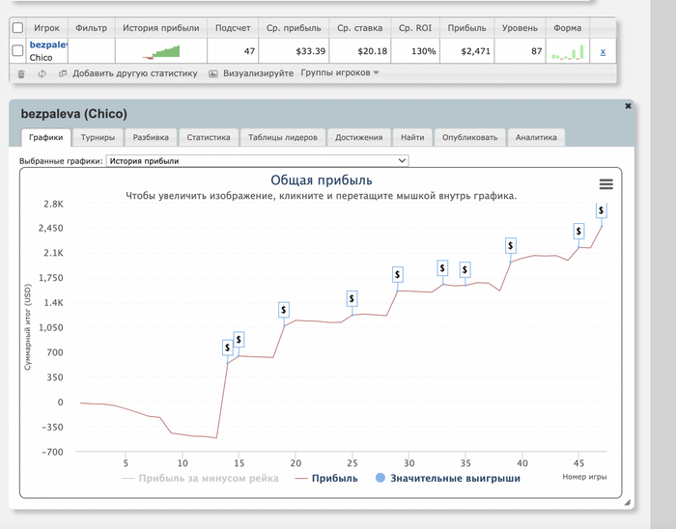This screenshot has width=676, height=529.
Task: Open the Найти tab
Action: pyautogui.click(x=412, y=137)
